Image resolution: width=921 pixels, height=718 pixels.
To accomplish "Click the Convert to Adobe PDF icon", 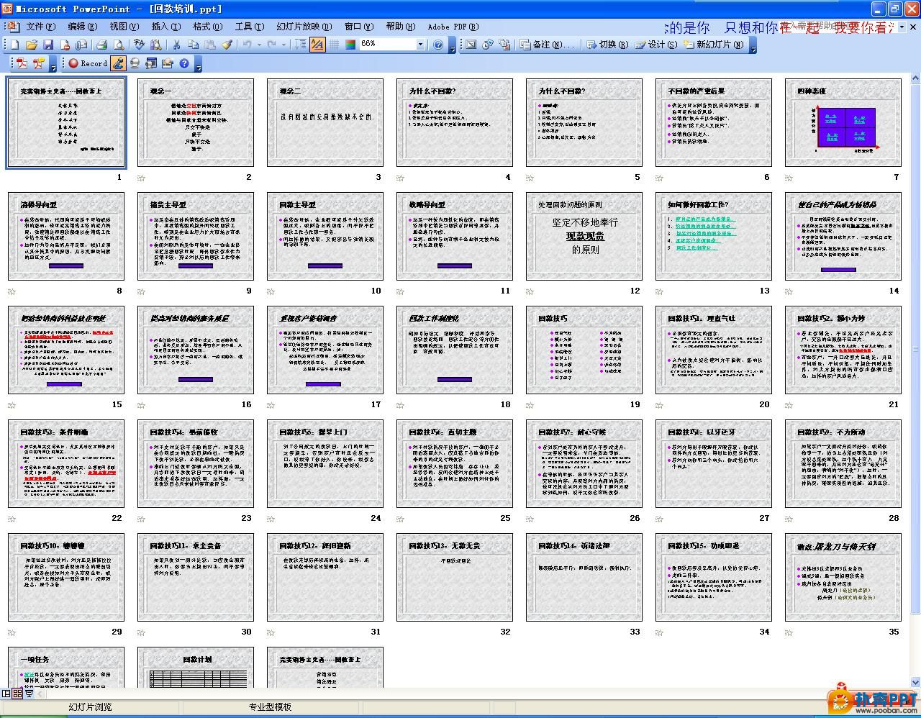I will [x=22, y=63].
